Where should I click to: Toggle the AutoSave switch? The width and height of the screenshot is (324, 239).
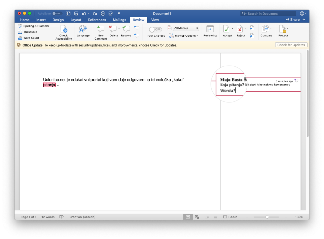point(57,14)
